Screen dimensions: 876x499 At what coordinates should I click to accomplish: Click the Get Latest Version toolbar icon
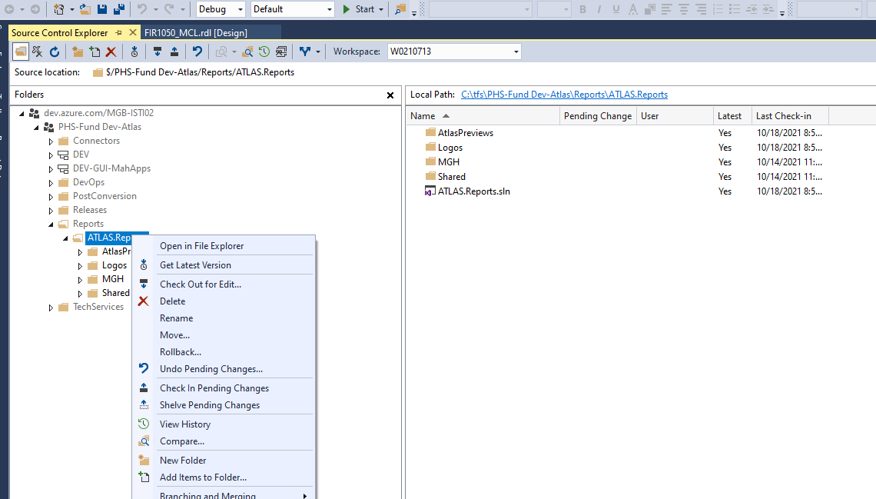[134, 52]
